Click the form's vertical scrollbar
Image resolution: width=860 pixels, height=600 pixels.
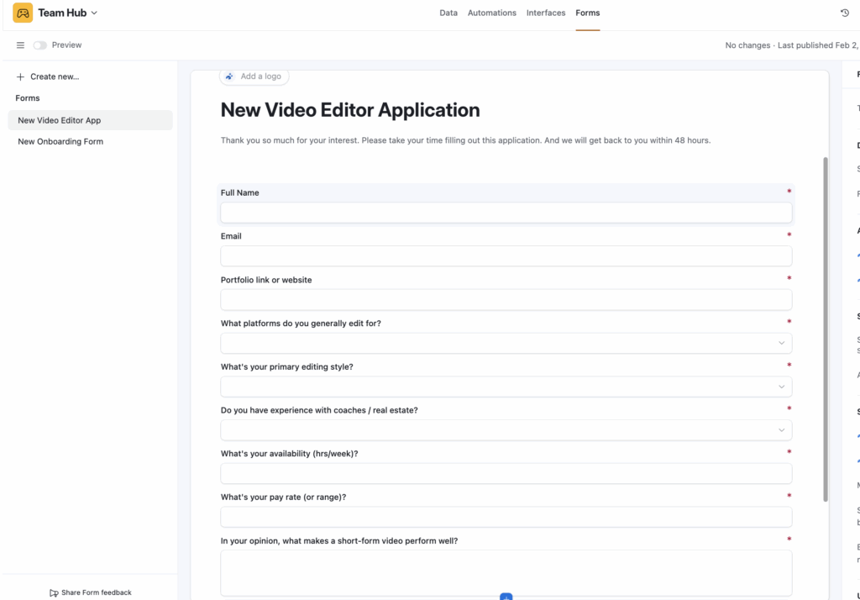click(826, 328)
